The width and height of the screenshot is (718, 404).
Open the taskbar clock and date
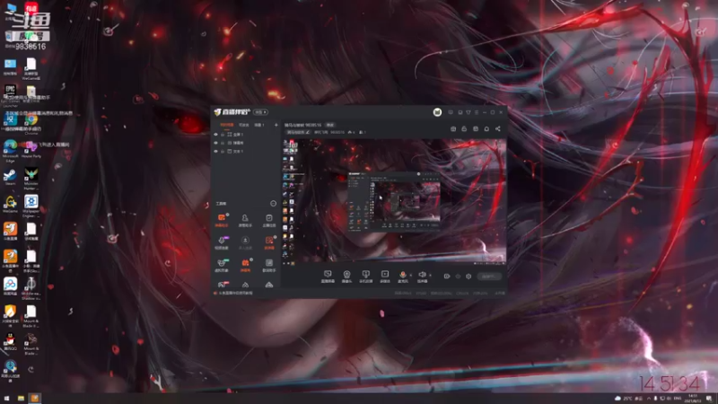click(693, 399)
